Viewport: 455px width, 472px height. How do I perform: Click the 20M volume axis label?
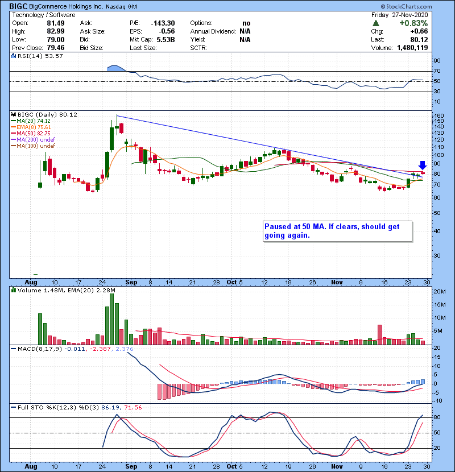[x=440, y=291]
